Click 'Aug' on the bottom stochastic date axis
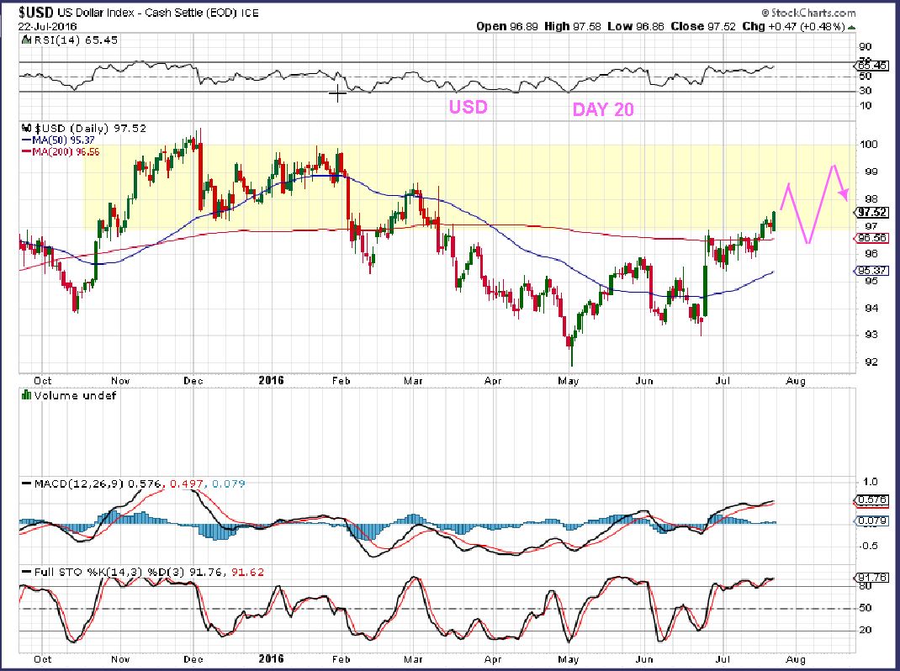The width and height of the screenshot is (900, 671). tap(796, 659)
